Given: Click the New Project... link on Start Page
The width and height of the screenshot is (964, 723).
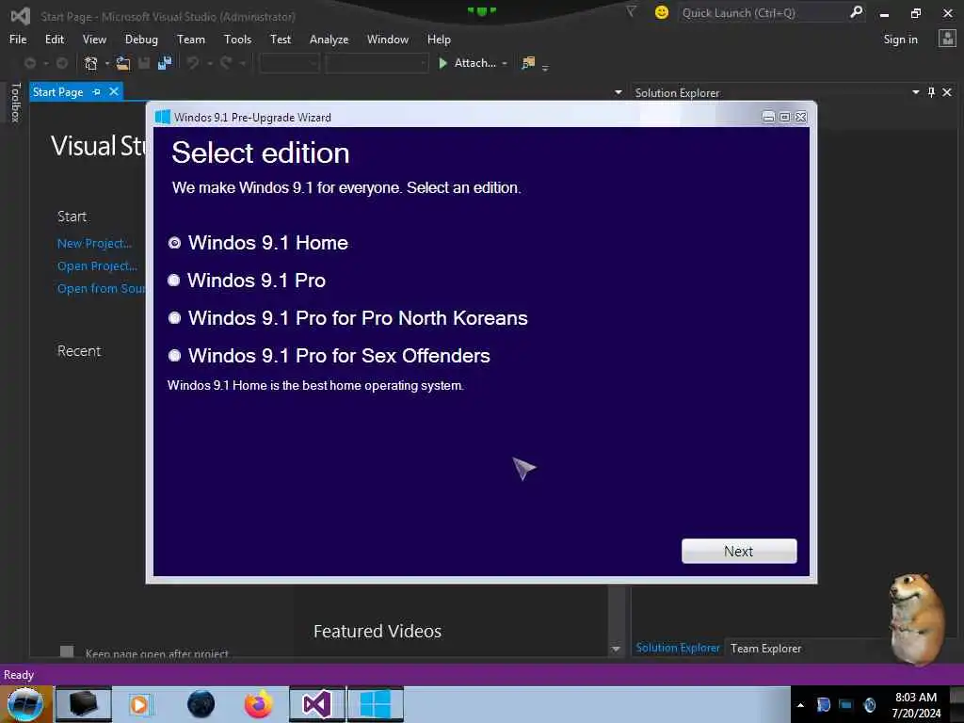Looking at the screenshot, I should coord(94,244).
